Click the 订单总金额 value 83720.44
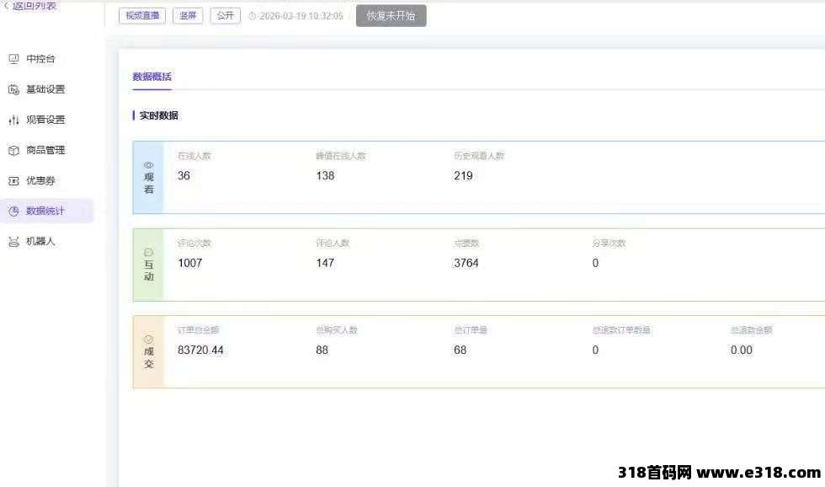825x487 pixels. (x=200, y=350)
